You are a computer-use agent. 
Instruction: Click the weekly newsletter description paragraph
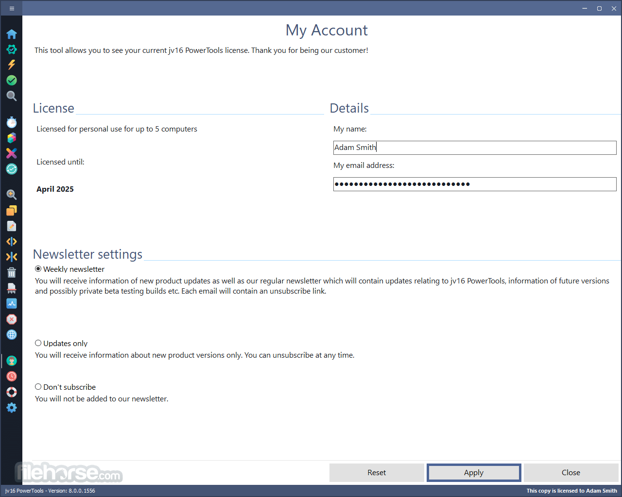click(x=322, y=286)
